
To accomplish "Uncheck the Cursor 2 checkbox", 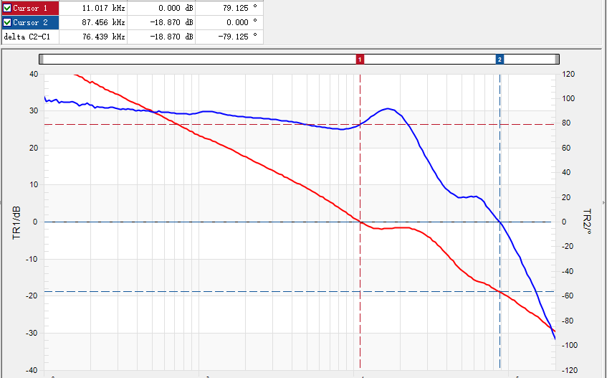I will [8, 23].
